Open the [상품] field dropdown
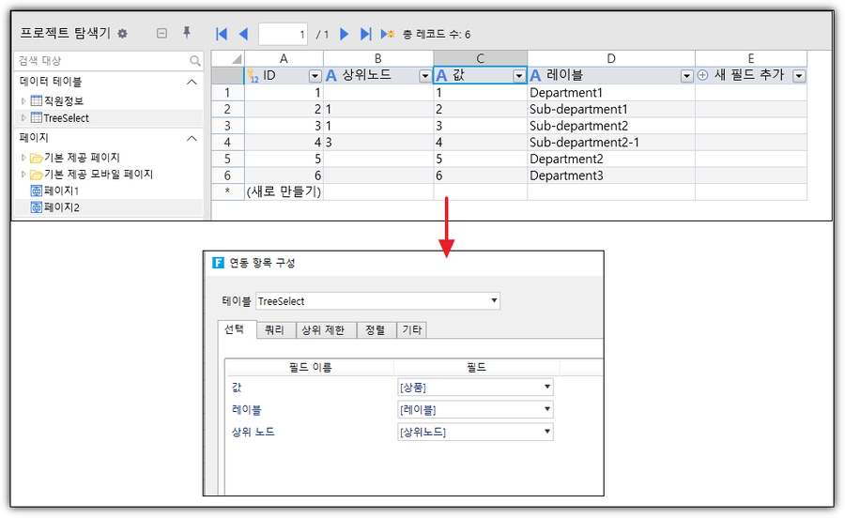845x518 pixels. click(546, 388)
